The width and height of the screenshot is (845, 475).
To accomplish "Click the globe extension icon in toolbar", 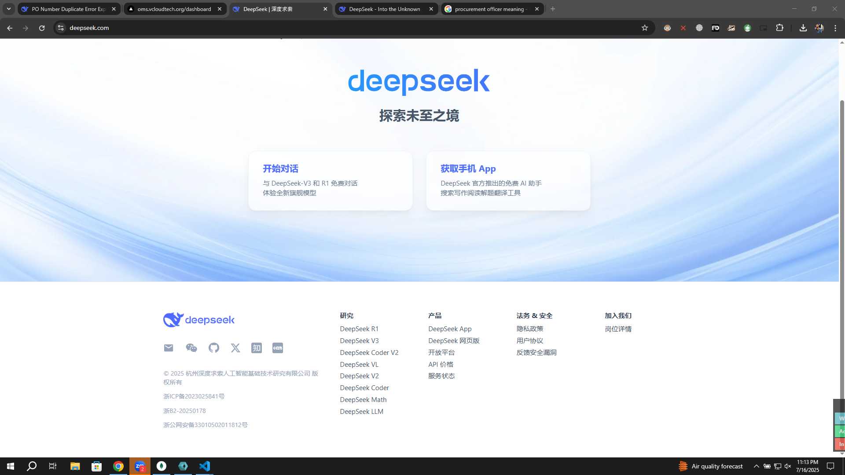I will tap(699, 28).
